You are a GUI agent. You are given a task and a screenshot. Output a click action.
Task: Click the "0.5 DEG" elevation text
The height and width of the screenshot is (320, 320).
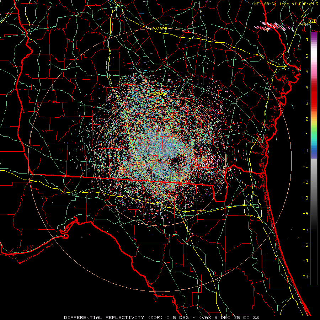click(178, 318)
